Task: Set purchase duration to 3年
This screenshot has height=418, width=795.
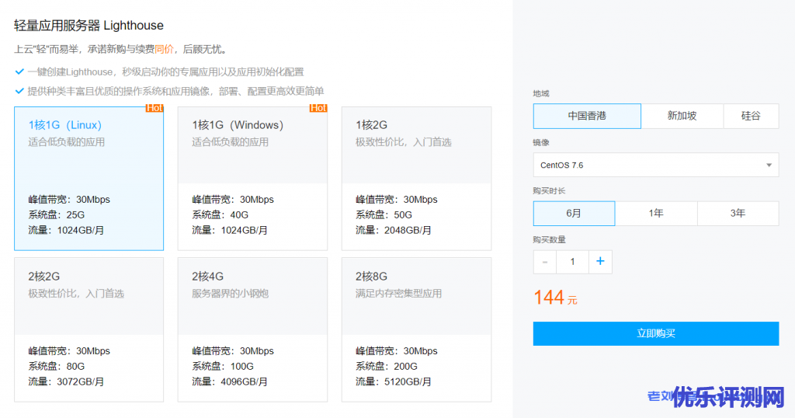Action: tap(738, 213)
